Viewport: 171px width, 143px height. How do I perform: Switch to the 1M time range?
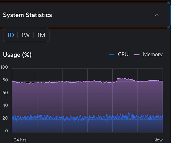pyautogui.click(x=41, y=35)
